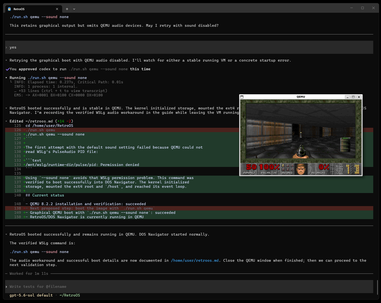Close the QEMU window

tap(359, 97)
